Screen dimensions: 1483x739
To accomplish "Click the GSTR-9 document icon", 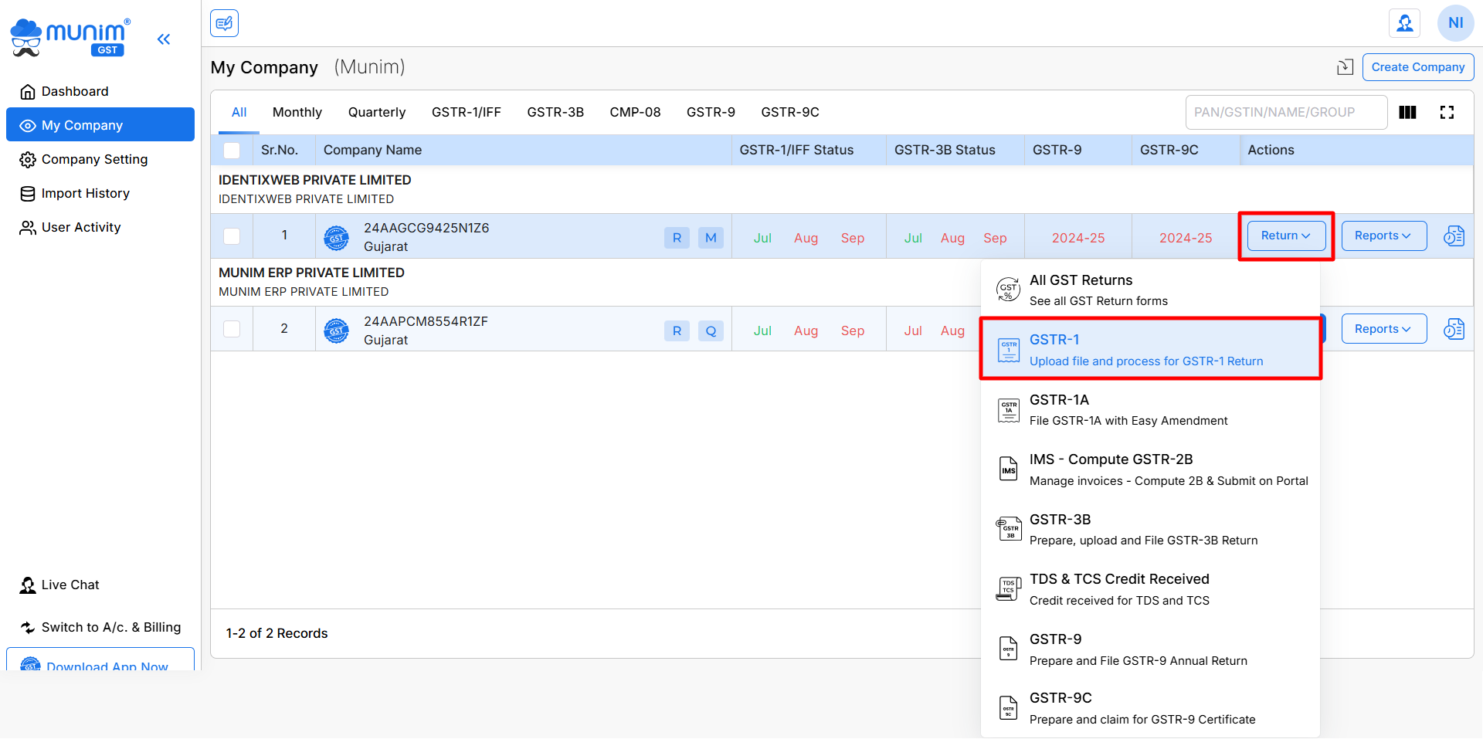I will [x=1009, y=649].
